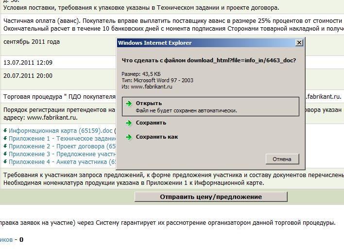Click download arrow icon next to Приложение 3
The height and width of the screenshot is (252, 344).
[5, 154]
